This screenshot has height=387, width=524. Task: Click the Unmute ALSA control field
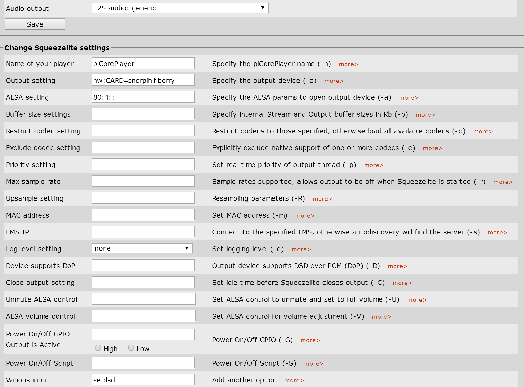coord(144,299)
